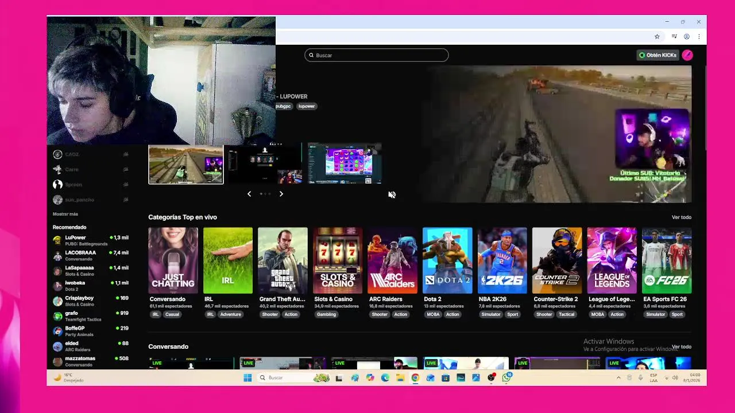Open the EA Sports FC 26 category cover
Screen dimensions: 735x413
[667, 260]
